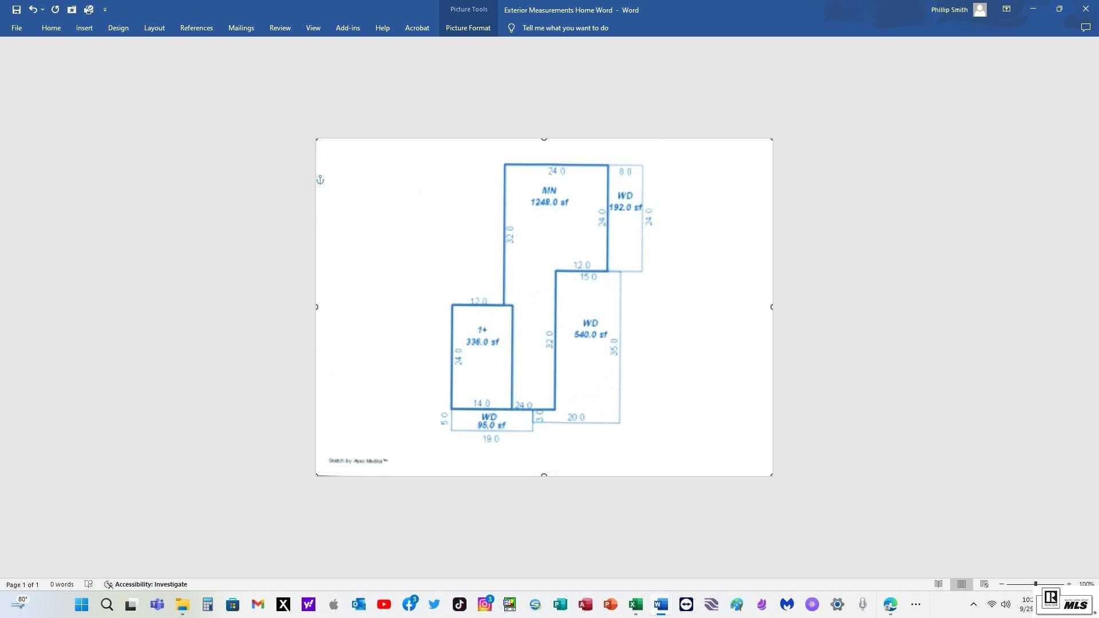Click the spelling proofing status icon
Image resolution: width=1099 pixels, height=618 pixels.
(89, 584)
